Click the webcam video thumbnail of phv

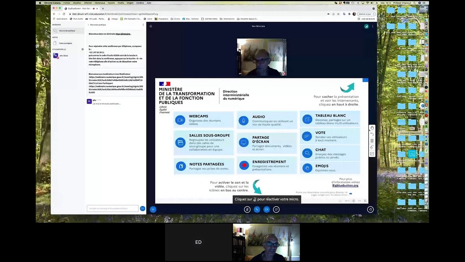pyautogui.click(x=262, y=57)
